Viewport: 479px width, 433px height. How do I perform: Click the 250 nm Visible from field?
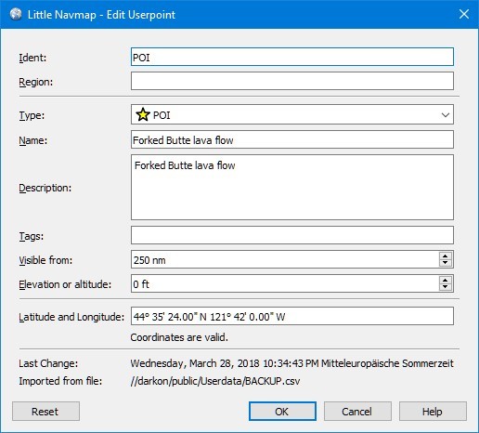(285, 259)
